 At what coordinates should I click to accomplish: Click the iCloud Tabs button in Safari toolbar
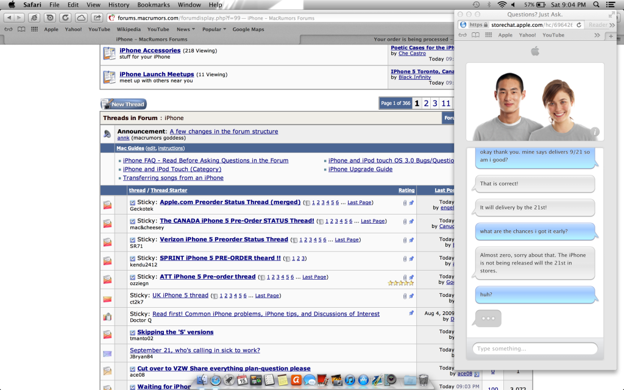pyautogui.click(x=81, y=18)
